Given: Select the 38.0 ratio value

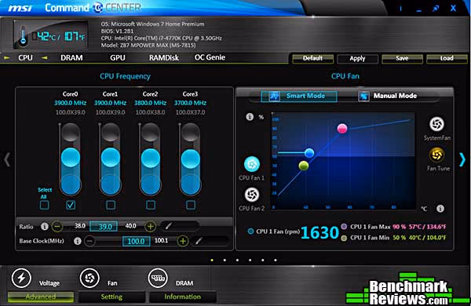Looking at the screenshot, I should coord(80,225).
